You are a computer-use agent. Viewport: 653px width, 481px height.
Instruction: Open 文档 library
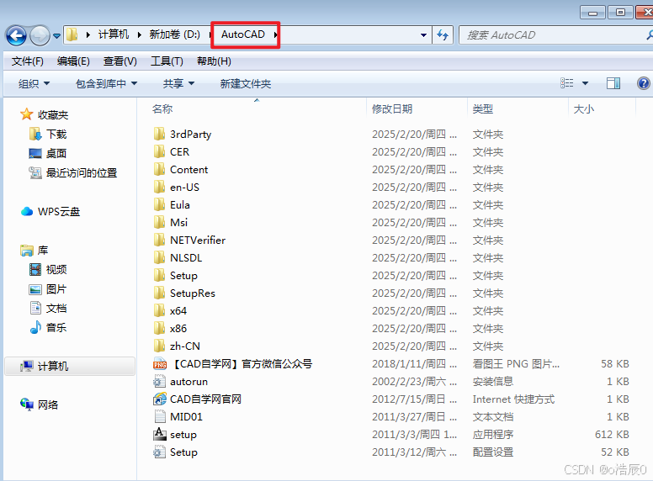(x=56, y=309)
